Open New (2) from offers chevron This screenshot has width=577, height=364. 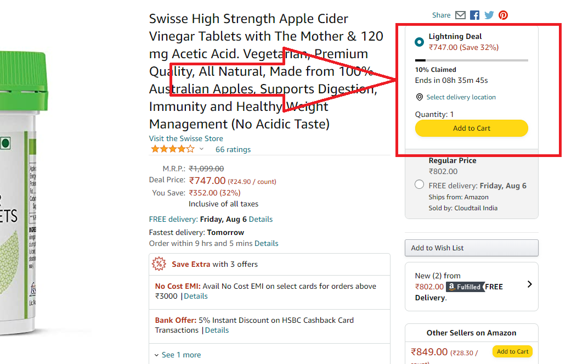[529, 284]
